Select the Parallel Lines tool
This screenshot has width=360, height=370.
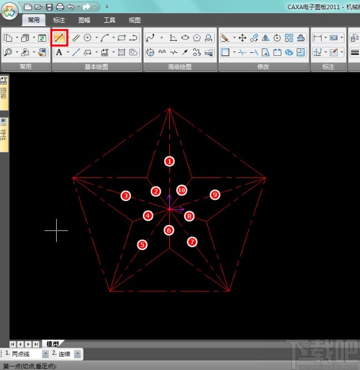point(76,38)
